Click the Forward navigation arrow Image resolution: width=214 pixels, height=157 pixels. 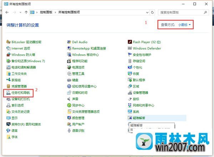14,12
